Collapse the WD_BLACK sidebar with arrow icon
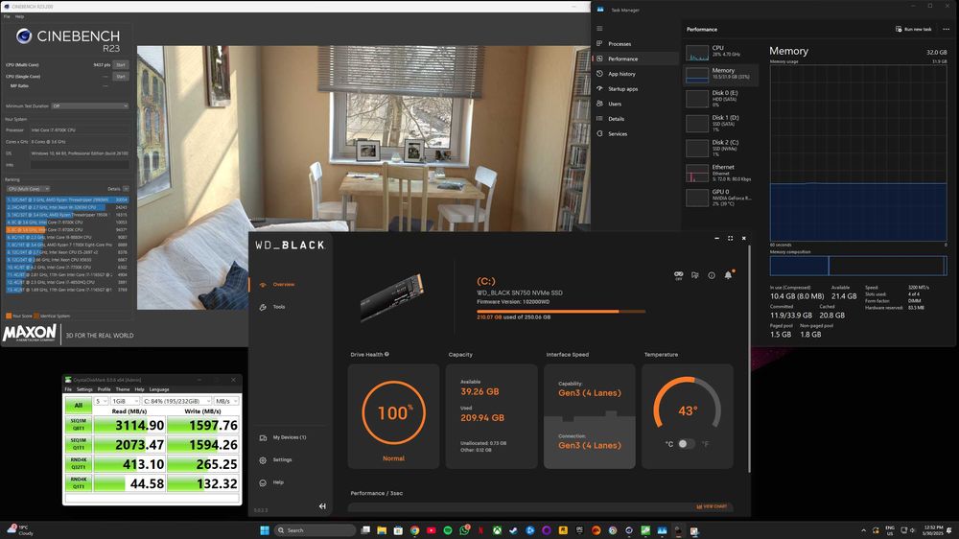Screen dimensions: 959x539 point(322,506)
